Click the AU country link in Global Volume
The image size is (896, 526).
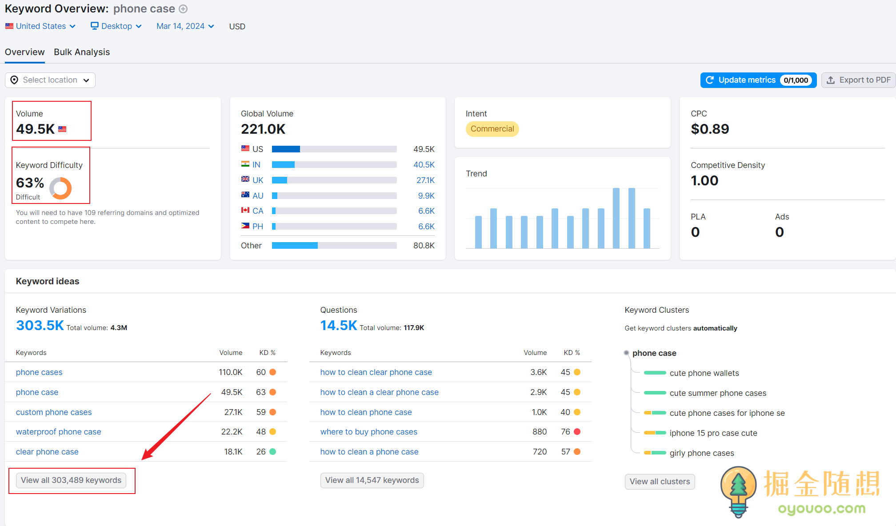[x=258, y=196]
